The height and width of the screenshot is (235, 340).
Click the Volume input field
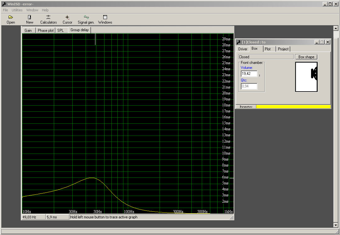tap(249, 74)
